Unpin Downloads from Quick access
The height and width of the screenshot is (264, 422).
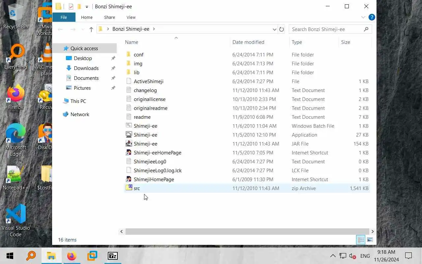(x=113, y=68)
